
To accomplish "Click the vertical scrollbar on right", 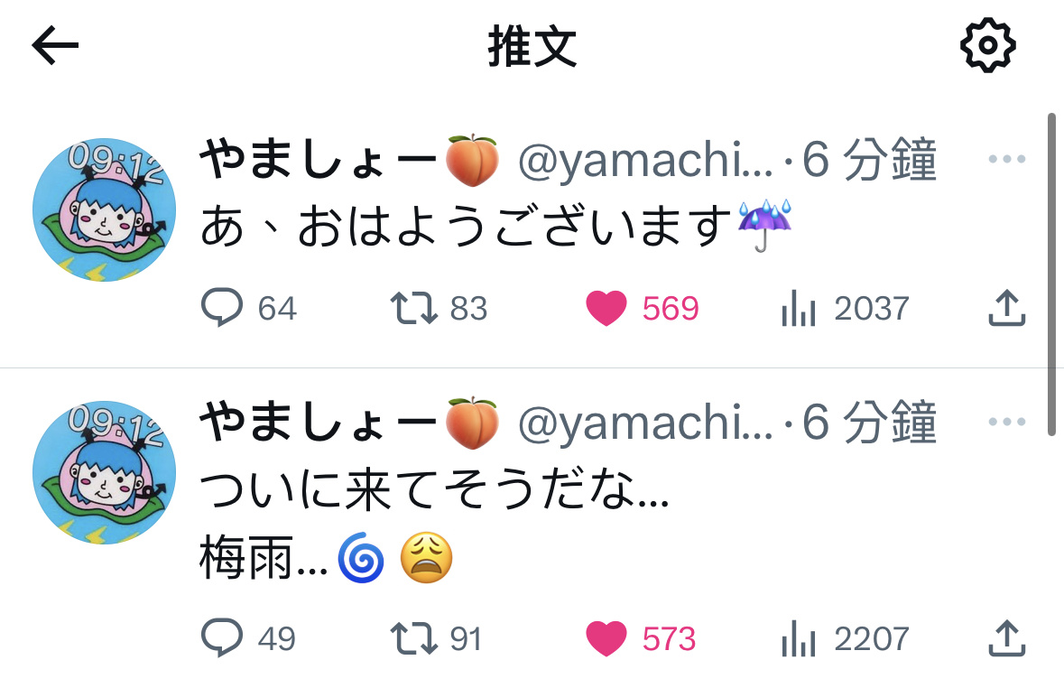I will click(1051, 275).
